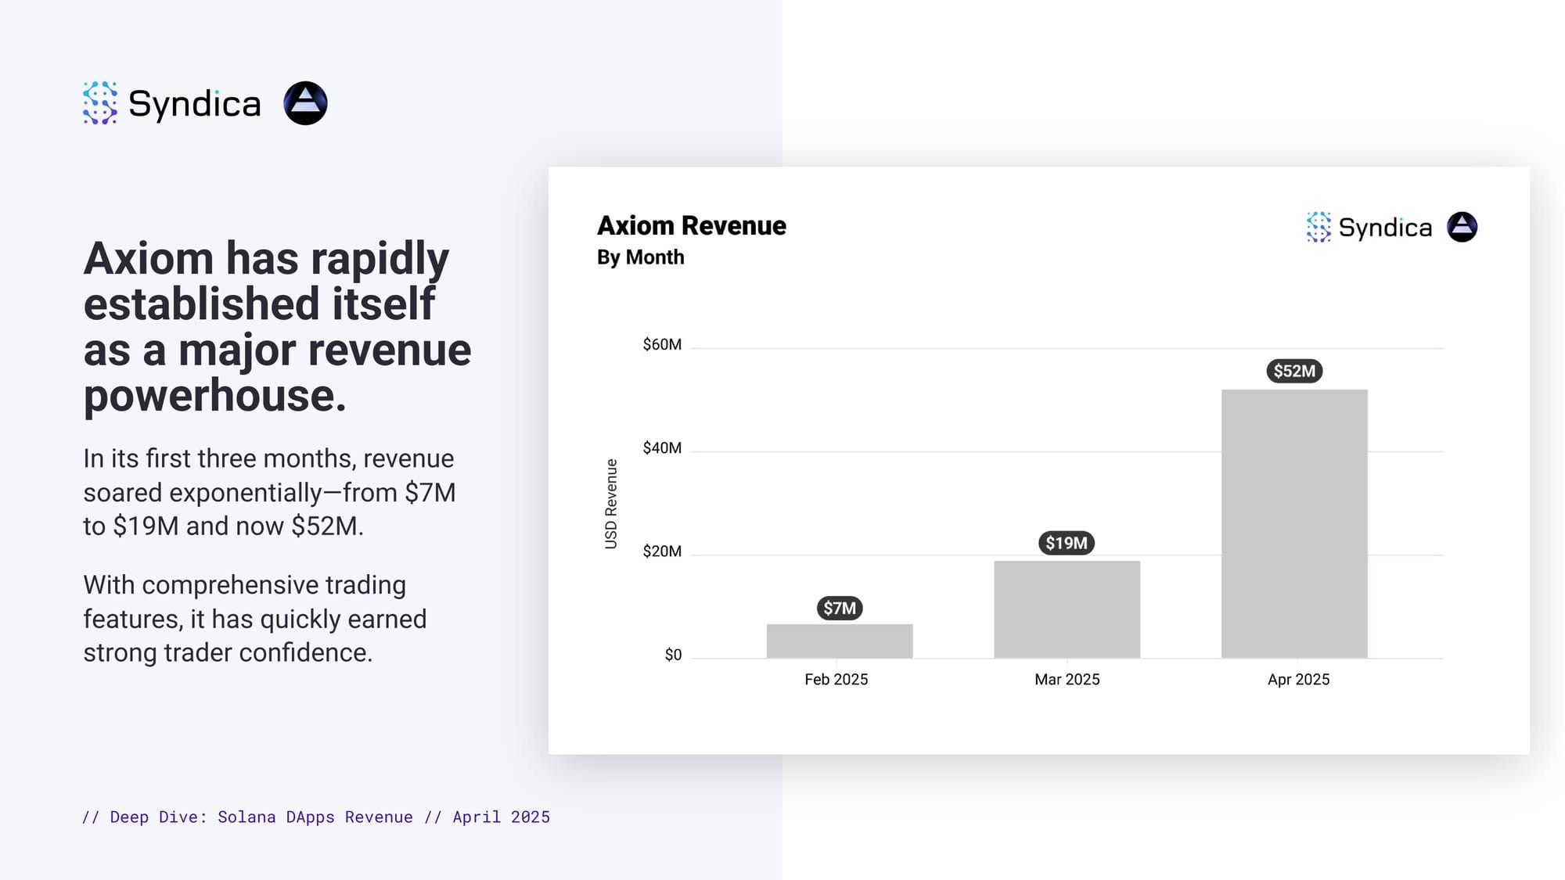Click the Axiom Revenue chart title
This screenshot has width=1565, height=880.
pos(692,225)
